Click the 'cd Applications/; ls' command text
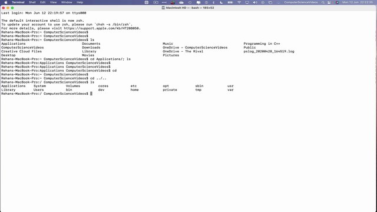Screen dimensions: 377x212 pyautogui.click(x=110, y=59)
